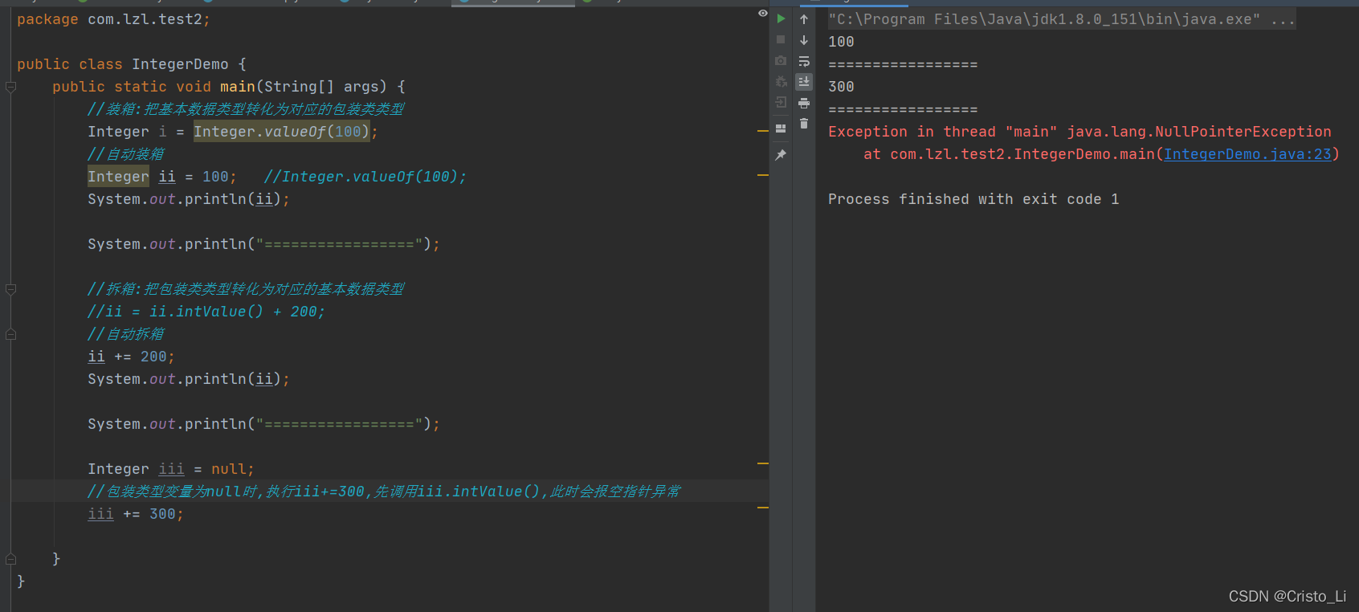
Task: Click the Down the Stack Trace arrow
Action: 804,39
